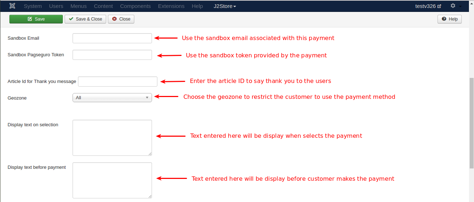This screenshot has height=202, width=474.
Task: Open the Users menu
Action: (x=56, y=6)
